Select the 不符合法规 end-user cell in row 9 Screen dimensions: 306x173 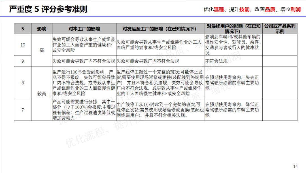click(233, 61)
